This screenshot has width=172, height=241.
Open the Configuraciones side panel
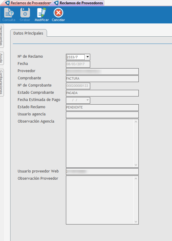tap(1, 82)
